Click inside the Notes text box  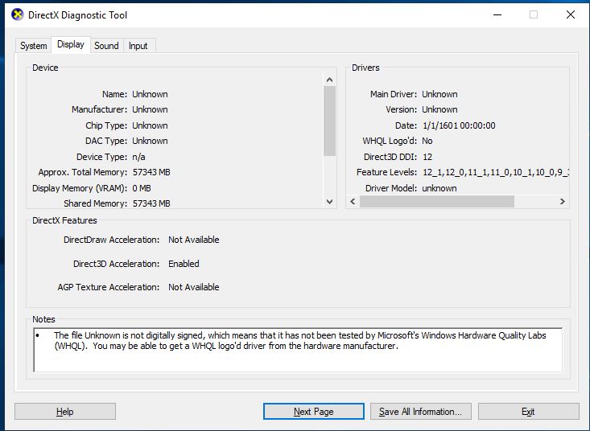click(x=298, y=350)
